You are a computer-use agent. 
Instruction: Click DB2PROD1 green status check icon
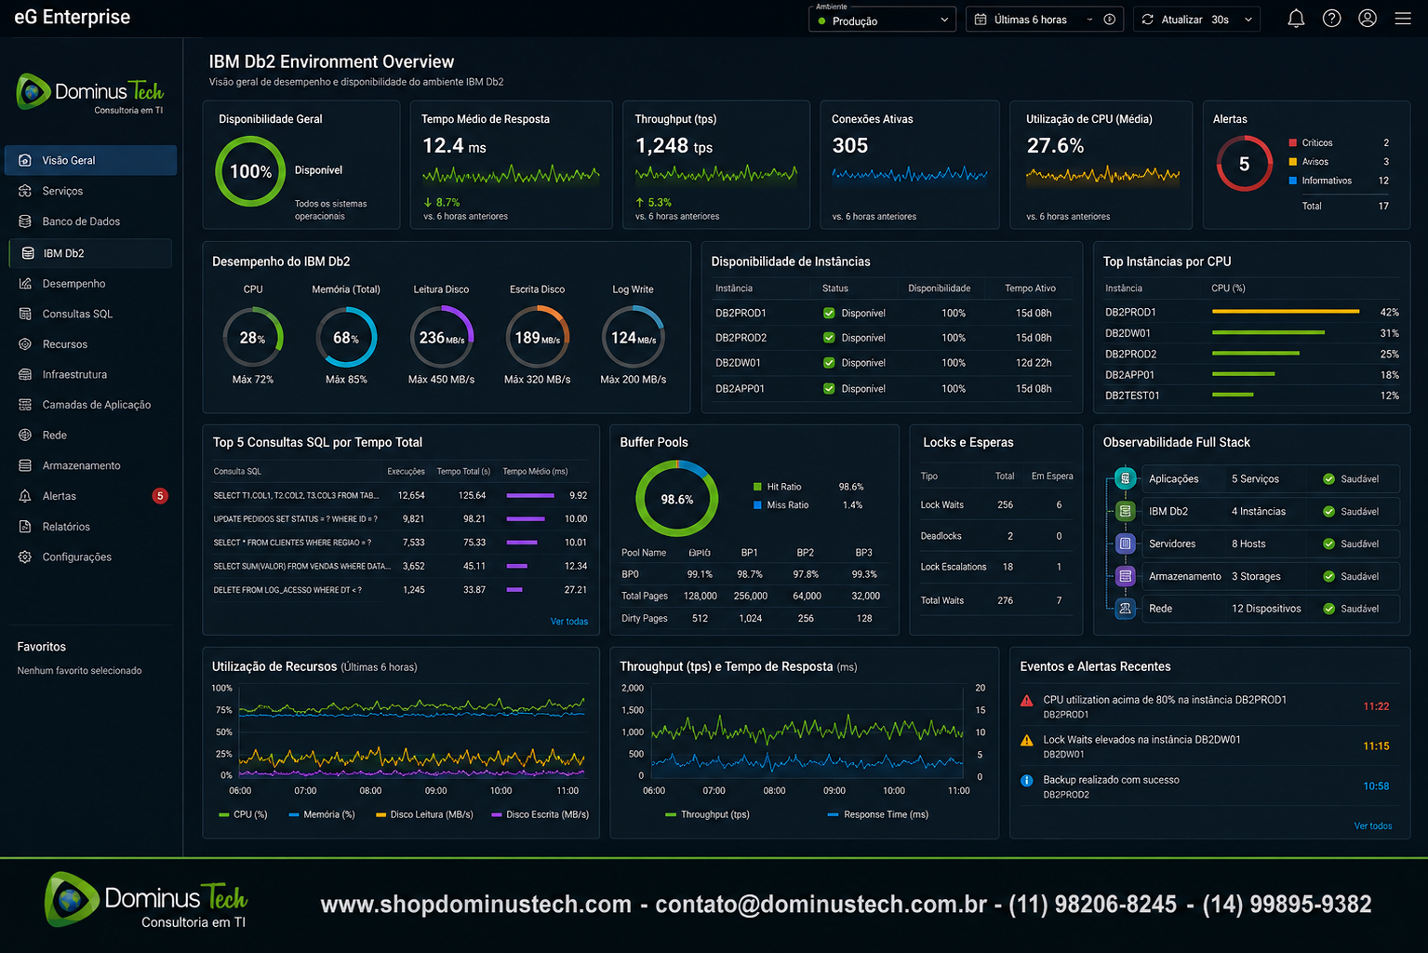[x=829, y=313]
